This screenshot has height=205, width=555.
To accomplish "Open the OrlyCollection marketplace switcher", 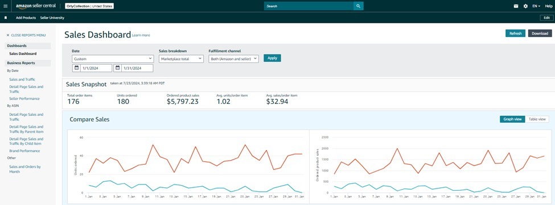I will (89, 6).
